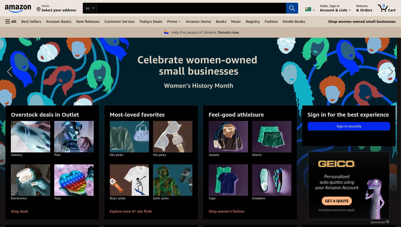Viewport: 401px width, 227px height.
Task: Open Fashion nav link
Action: [x=271, y=21]
